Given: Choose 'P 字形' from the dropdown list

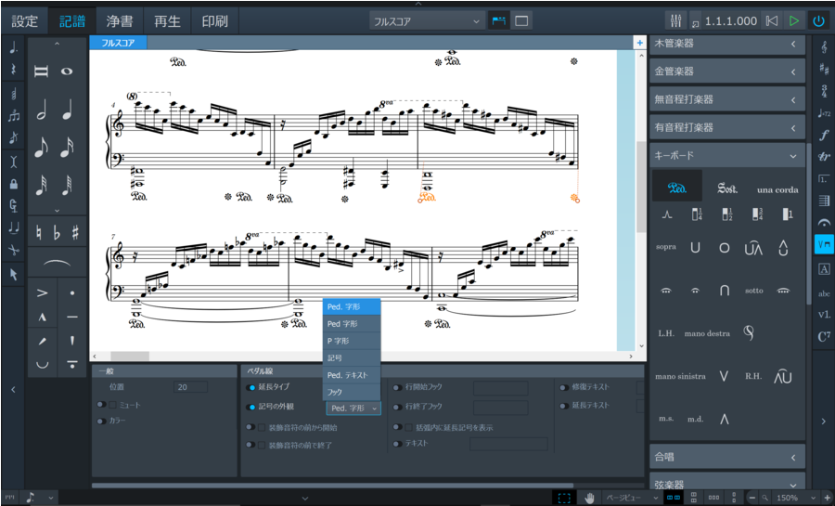Looking at the screenshot, I should pyautogui.click(x=352, y=341).
